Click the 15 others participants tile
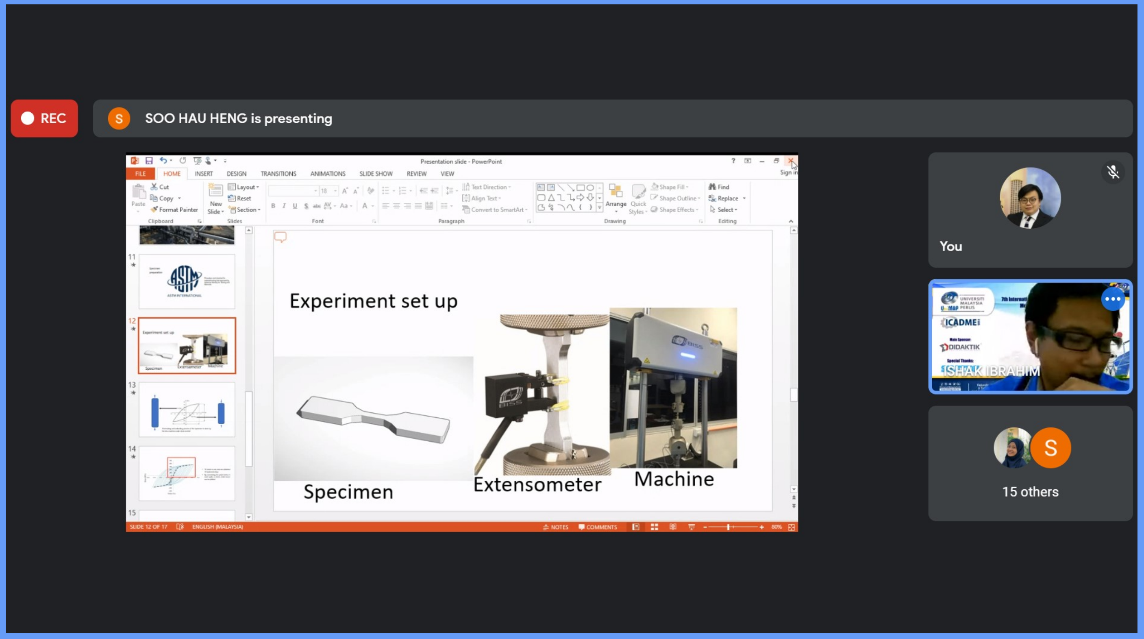Image resolution: width=1144 pixels, height=639 pixels. point(1030,463)
